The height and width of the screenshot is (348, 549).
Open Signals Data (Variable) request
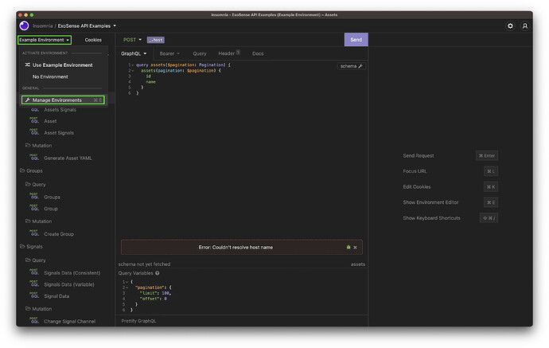click(69, 284)
